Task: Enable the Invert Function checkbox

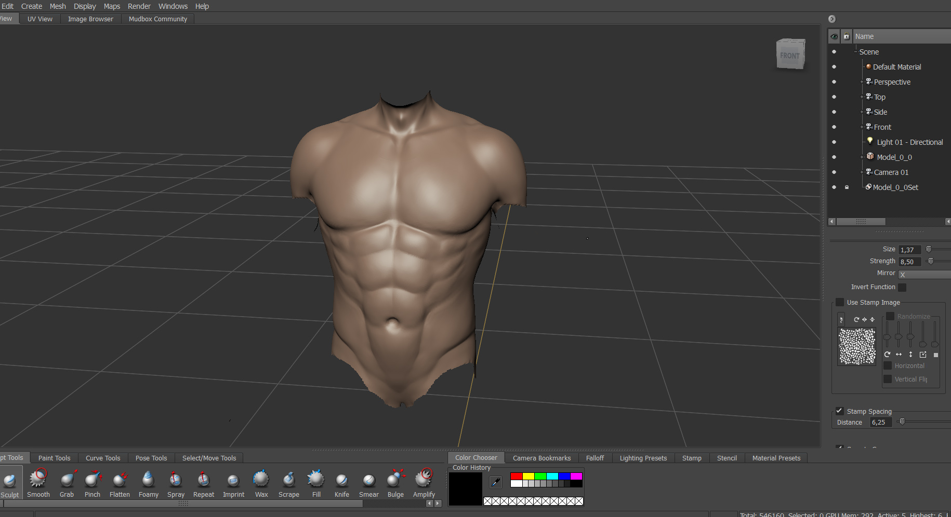Action: click(x=902, y=287)
